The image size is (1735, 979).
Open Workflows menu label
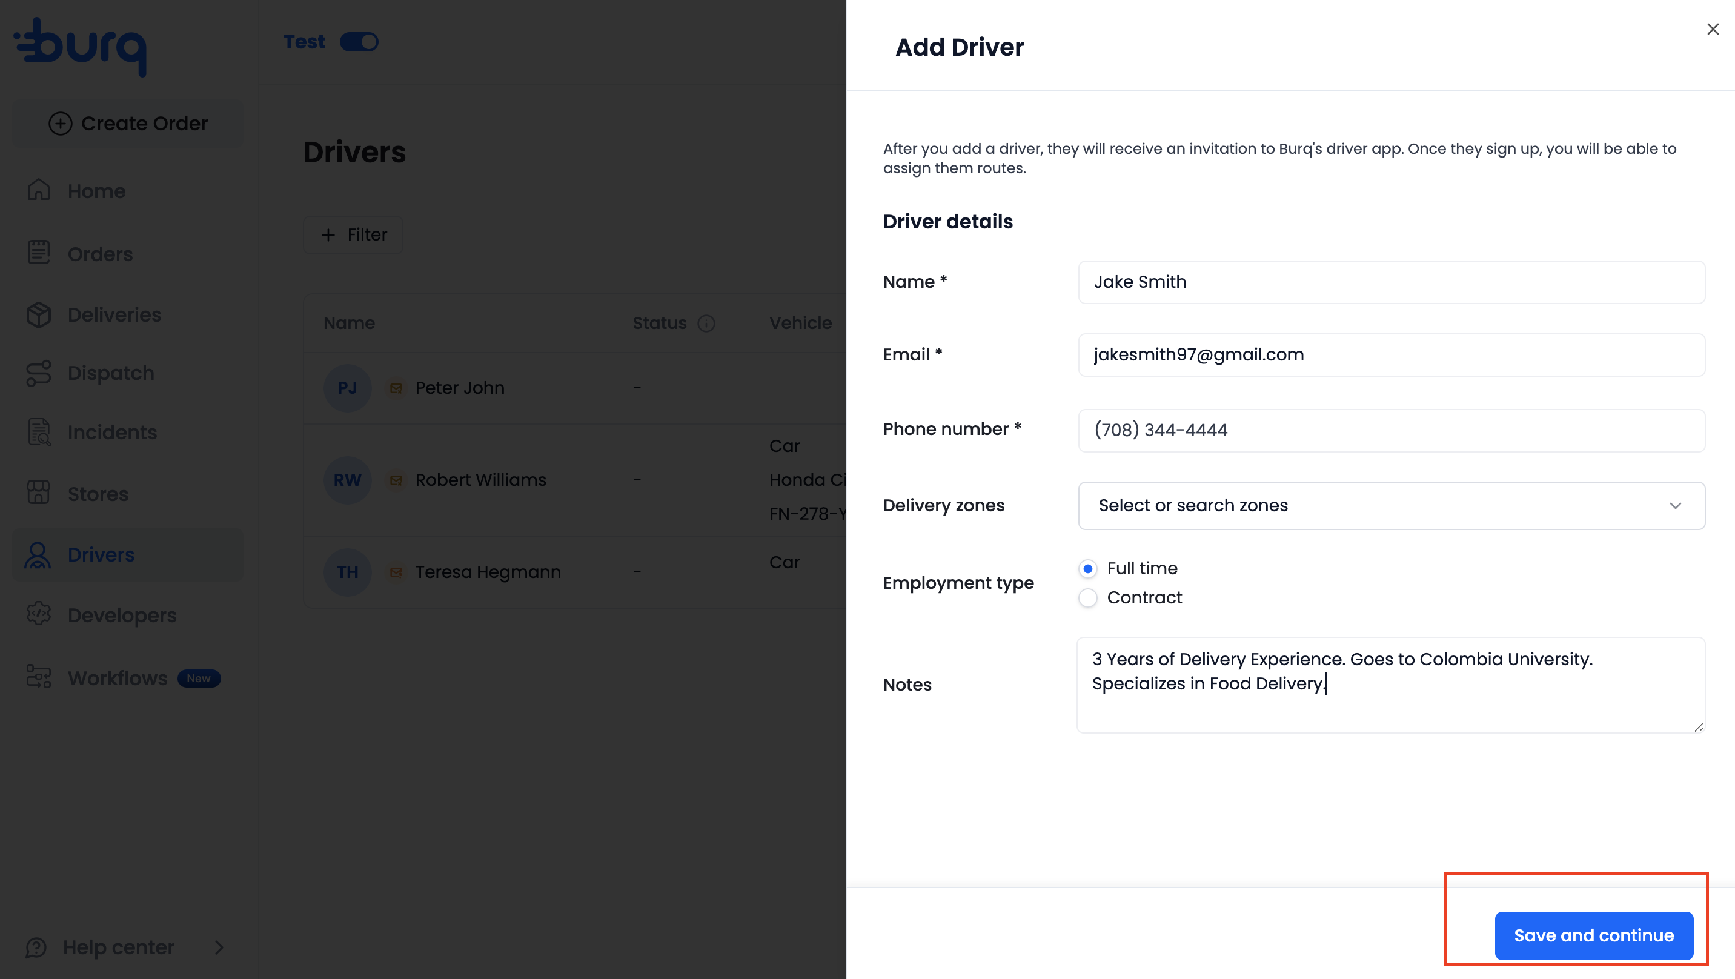pyautogui.click(x=117, y=678)
